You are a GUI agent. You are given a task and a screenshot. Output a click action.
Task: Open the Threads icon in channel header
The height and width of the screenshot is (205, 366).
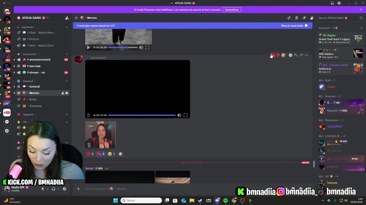pos(289,18)
